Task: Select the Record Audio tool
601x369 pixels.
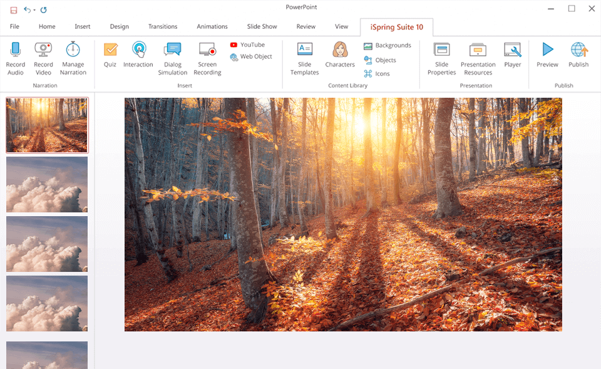Action: click(15, 56)
